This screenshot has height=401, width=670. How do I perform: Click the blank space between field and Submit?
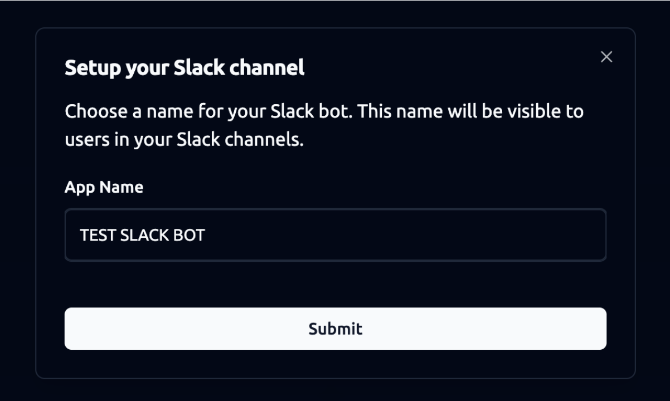coord(335,284)
